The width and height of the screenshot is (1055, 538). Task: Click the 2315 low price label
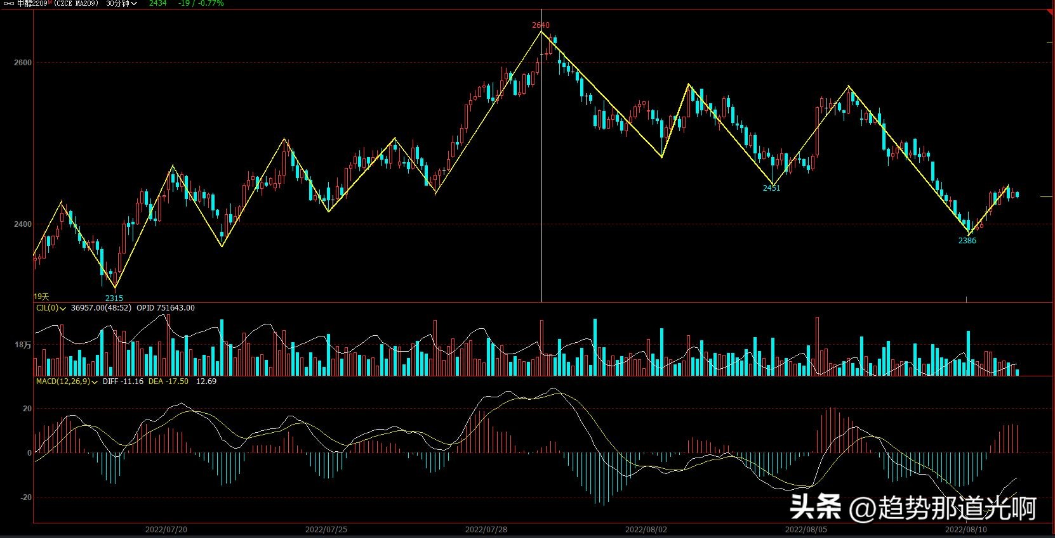pos(114,298)
